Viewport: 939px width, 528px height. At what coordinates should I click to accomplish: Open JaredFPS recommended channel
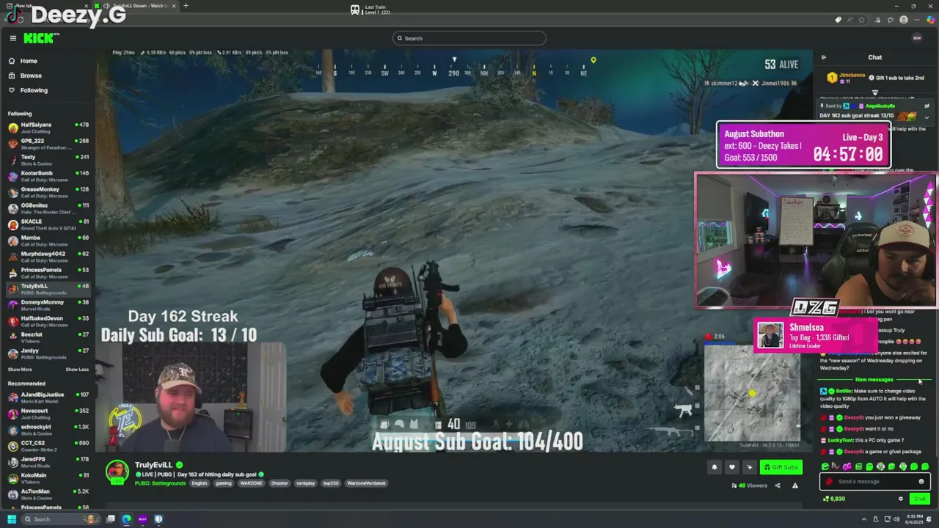pos(48,462)
